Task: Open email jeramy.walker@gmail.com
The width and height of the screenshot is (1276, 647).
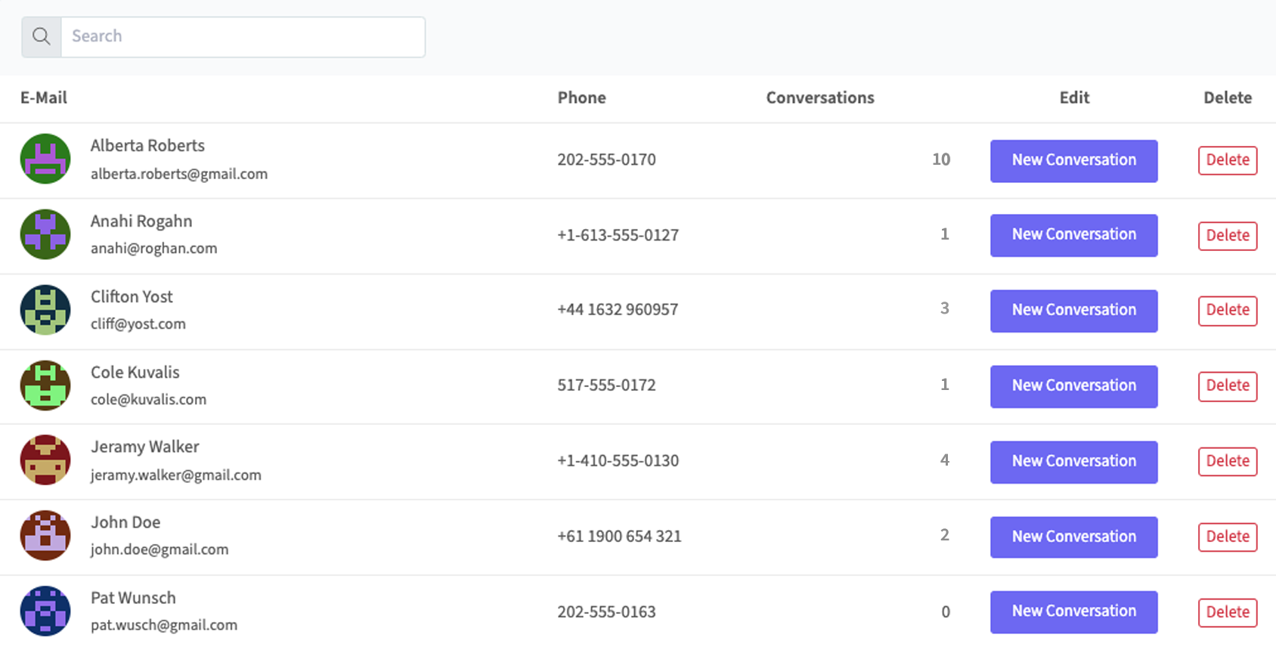Action: (175, 475)
